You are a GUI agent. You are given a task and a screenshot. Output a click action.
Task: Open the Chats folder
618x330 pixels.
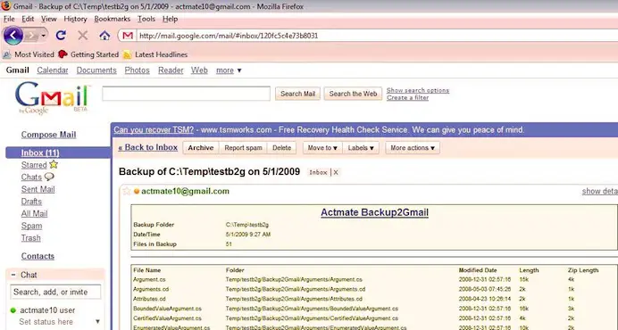click(31, 177)
